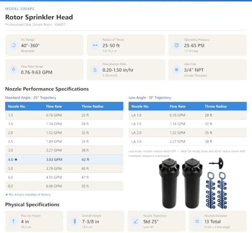Click the '25-65 PSI' pressure value
The image size is (252, 233).
click(194, 45)
